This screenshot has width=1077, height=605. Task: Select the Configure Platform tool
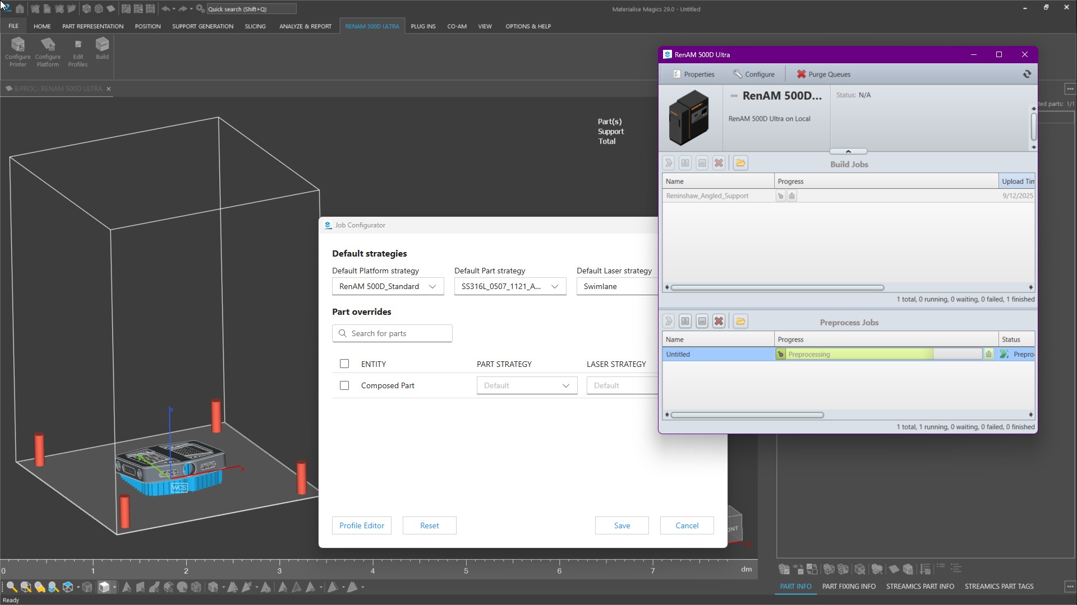[x=48, y=52]
